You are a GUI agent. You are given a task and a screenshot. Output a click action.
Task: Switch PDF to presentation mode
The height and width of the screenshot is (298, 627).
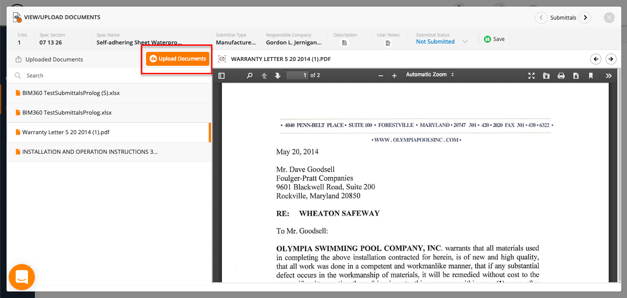click(x=532, y=76)
